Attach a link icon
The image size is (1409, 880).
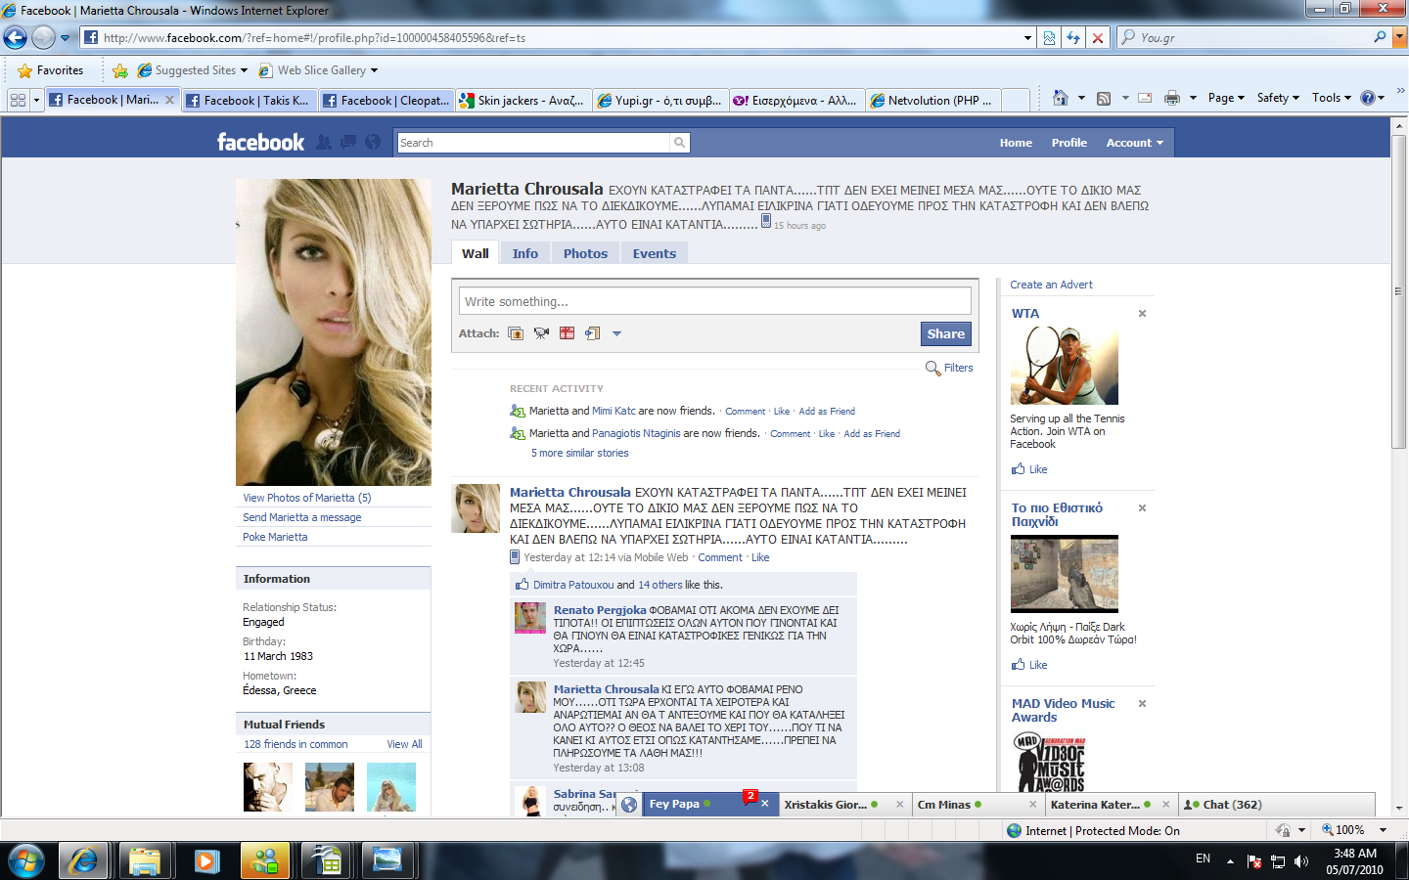click(592, 333)
